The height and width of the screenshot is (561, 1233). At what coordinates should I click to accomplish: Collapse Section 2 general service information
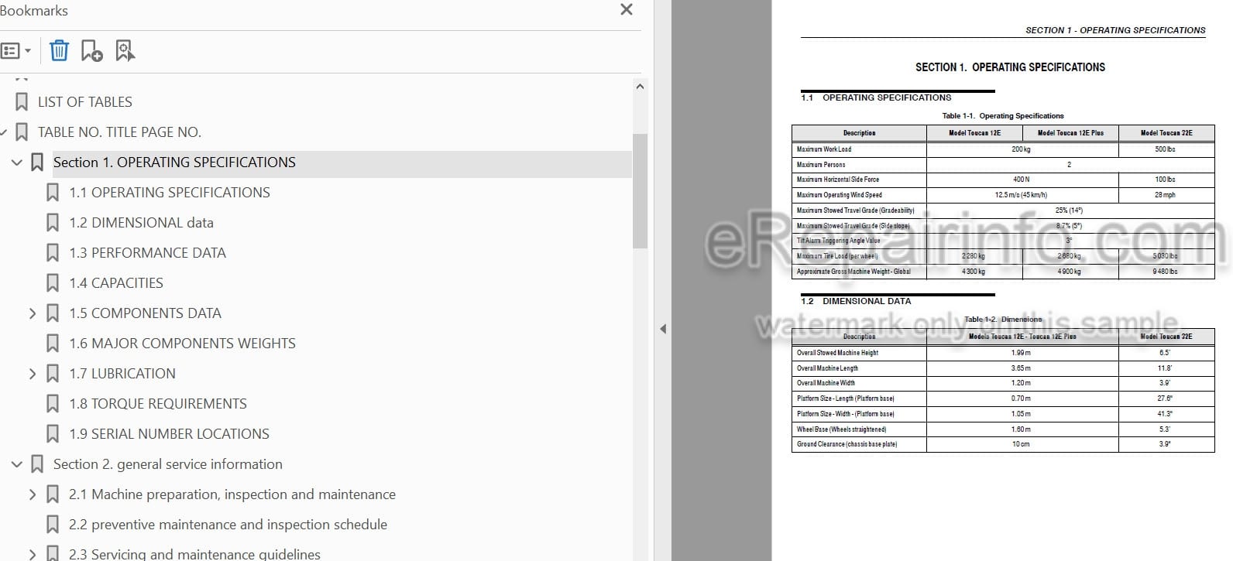click(16, 464)
